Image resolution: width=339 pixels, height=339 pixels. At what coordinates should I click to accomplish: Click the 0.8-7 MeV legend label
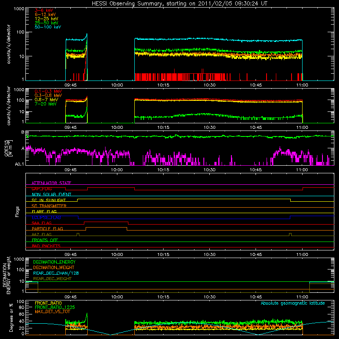coord(47,100)
